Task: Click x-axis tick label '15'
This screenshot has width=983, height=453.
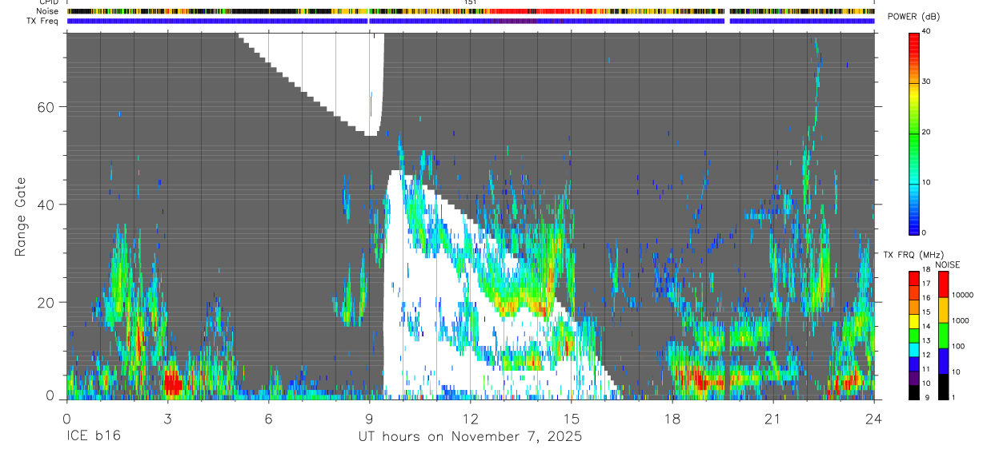Action: tap(572, 419)
